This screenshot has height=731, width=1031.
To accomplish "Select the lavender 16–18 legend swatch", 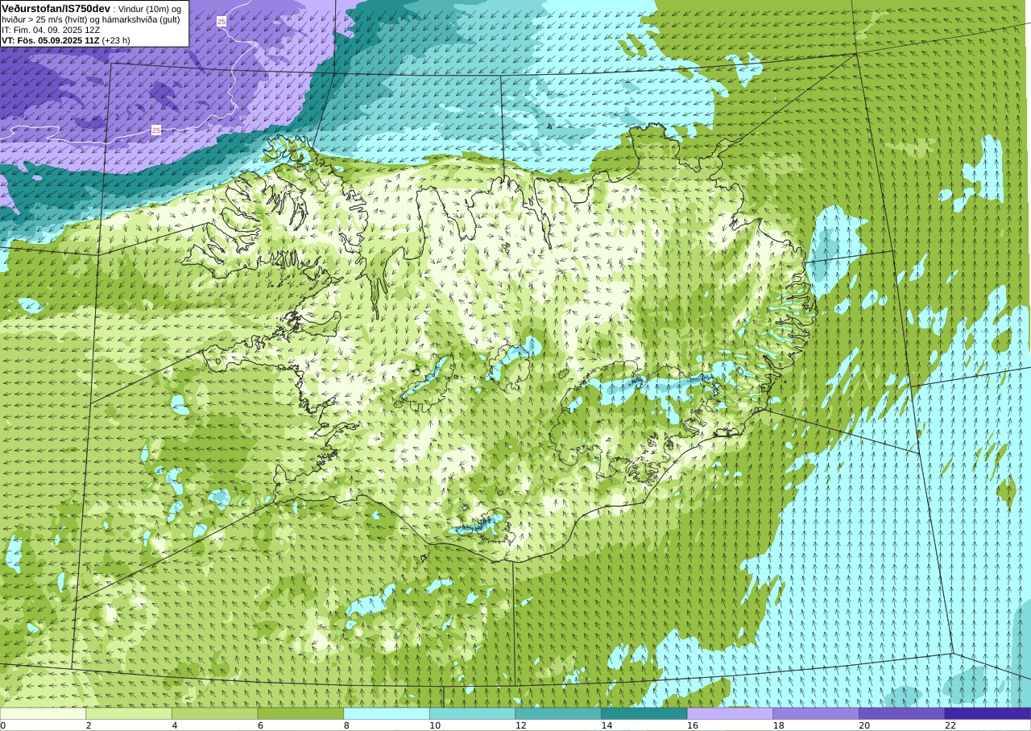I will 730,713.
